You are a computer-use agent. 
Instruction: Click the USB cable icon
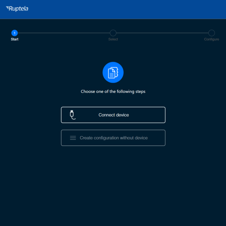coord(72,115)
